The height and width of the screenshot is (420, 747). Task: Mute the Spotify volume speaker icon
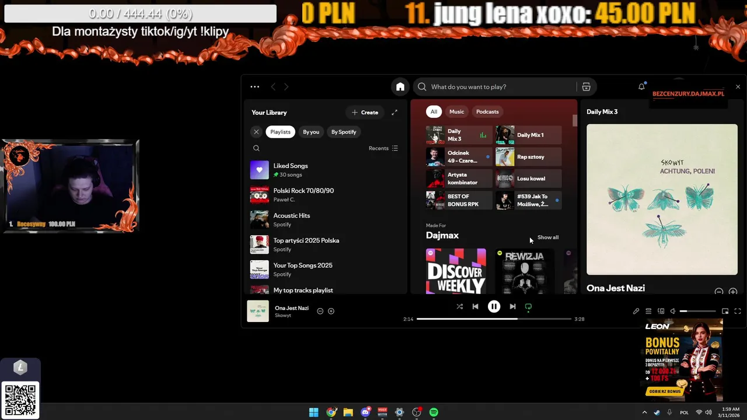673,311
